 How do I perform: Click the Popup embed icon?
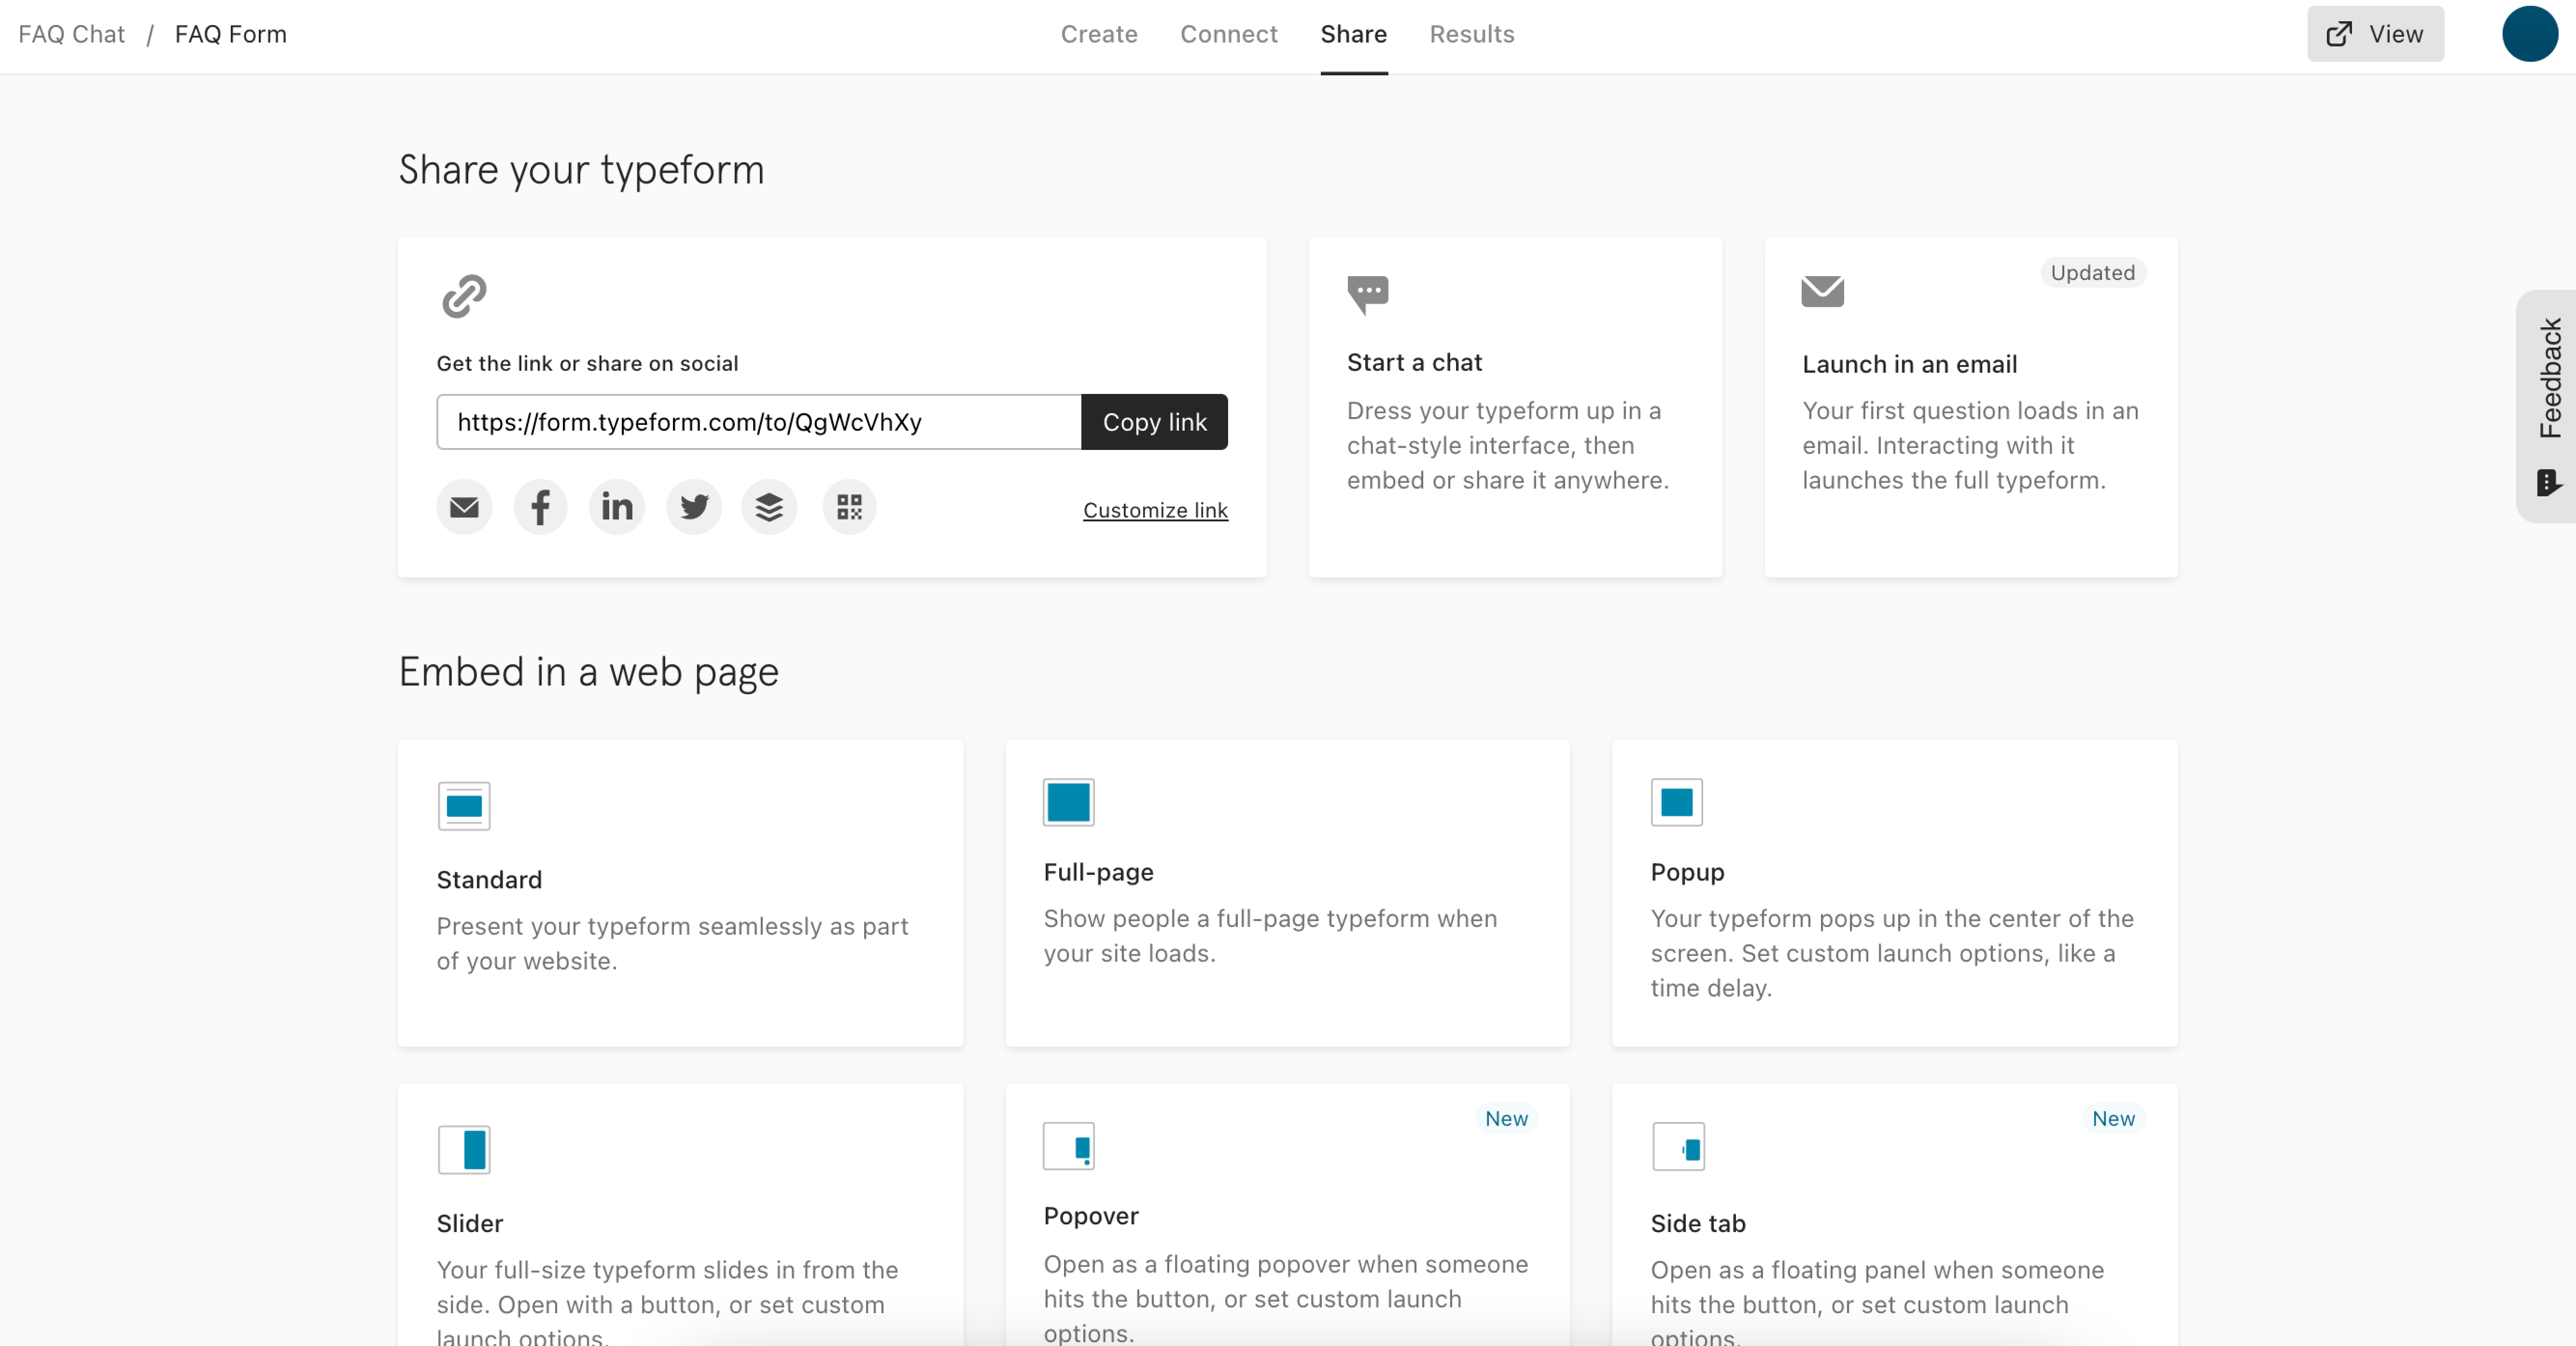point(1677,802)
